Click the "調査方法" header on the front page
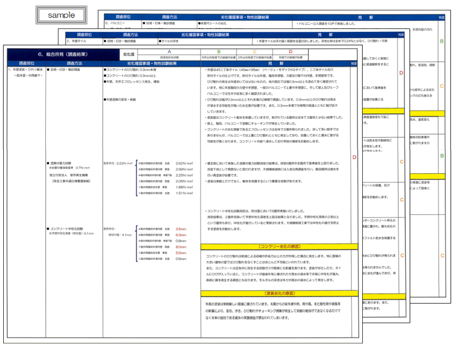 coord(74,63)
